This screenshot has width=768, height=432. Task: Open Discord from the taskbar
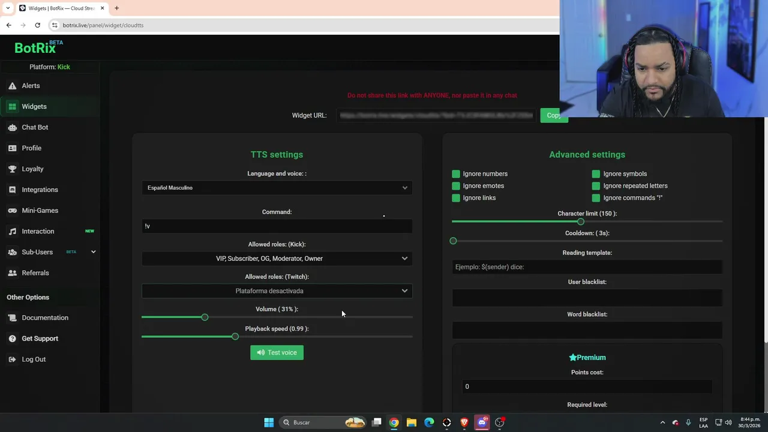[482, 422]
